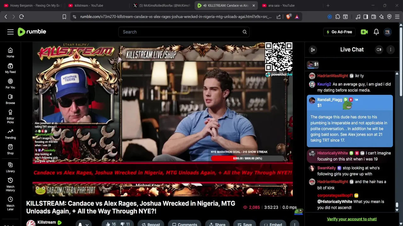Click the Rumble logo
403x226 pixels.
[x=32, y=32]
